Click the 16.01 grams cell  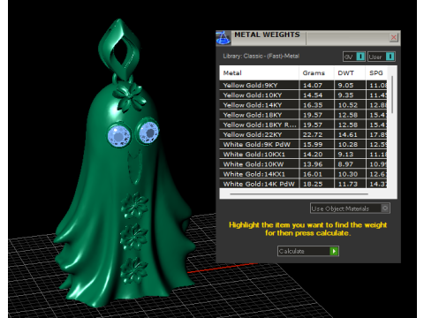(316, 174)
